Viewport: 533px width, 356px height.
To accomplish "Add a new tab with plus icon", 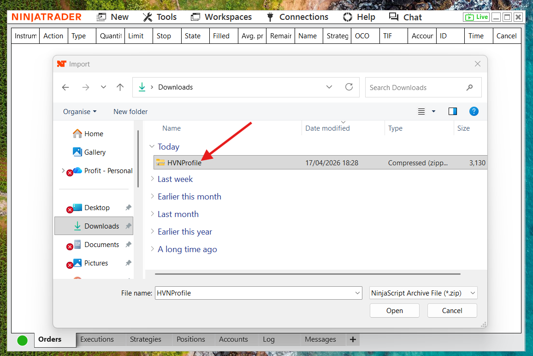I will (x=353, y=339).
